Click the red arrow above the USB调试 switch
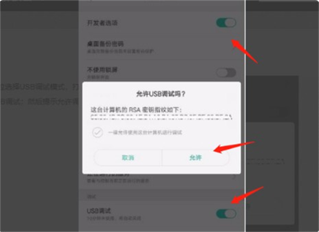 click(247, 195)
